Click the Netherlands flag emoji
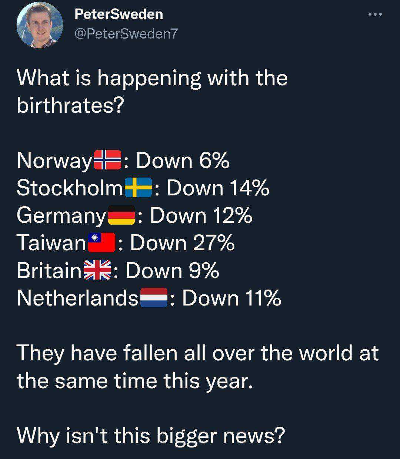 click(x=154, y=297)
